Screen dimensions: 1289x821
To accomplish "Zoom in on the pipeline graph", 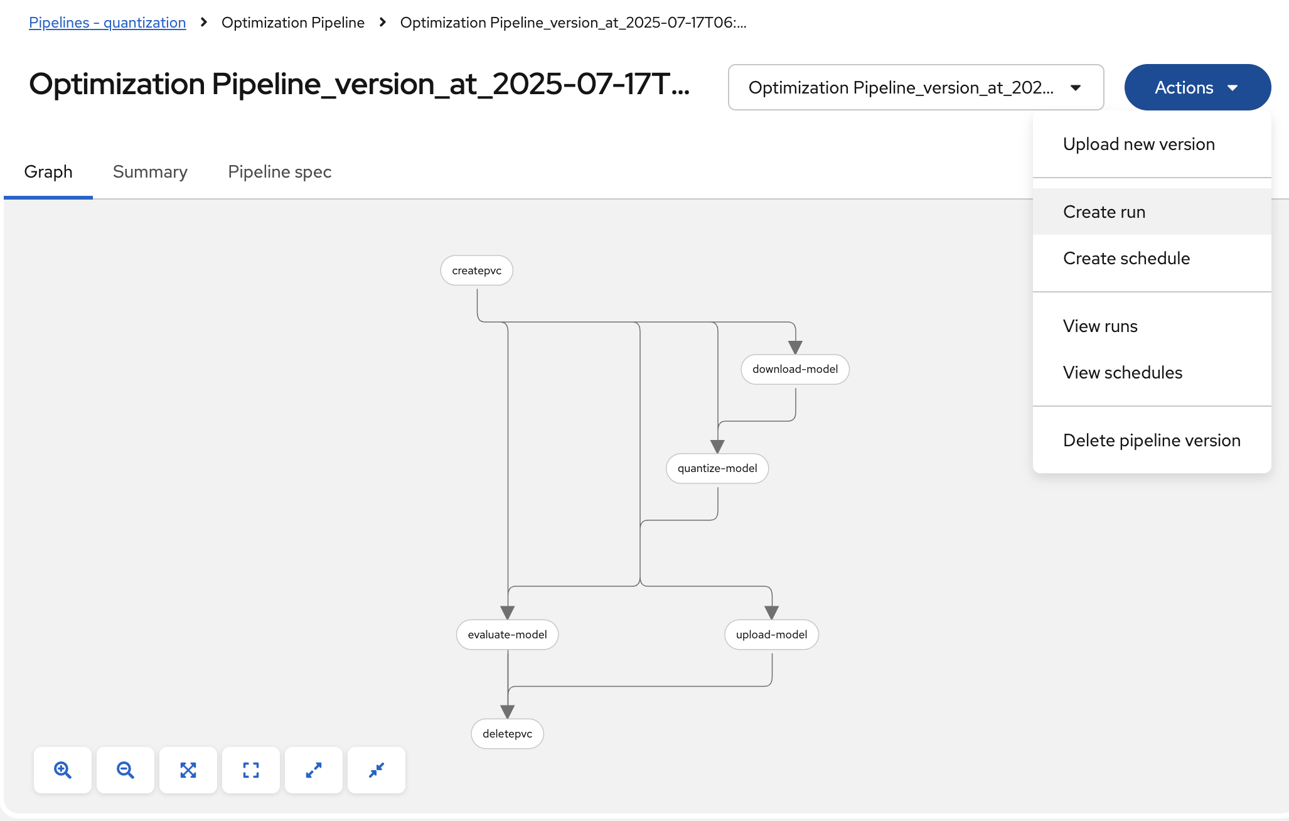I will tap(63, 770).
